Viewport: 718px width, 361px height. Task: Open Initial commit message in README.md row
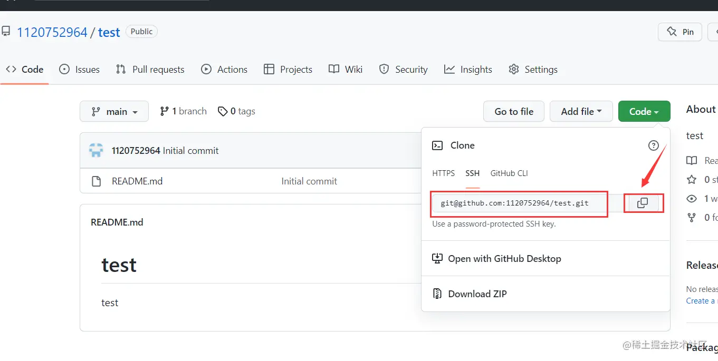pyautogui.click(x=309, y=181)
